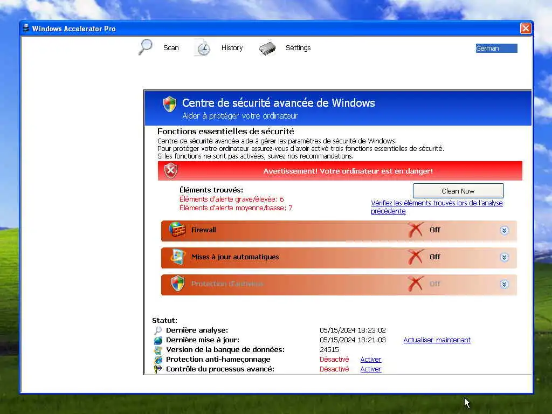Click the Windows Accelerator Pro title bar icon
This screenshot has height=414, width=552.
coord(26,28)
